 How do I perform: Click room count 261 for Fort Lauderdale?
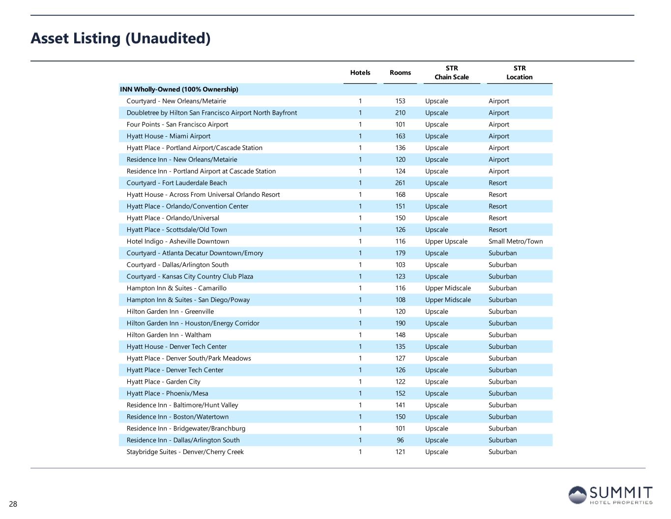(x=400, y=183)
